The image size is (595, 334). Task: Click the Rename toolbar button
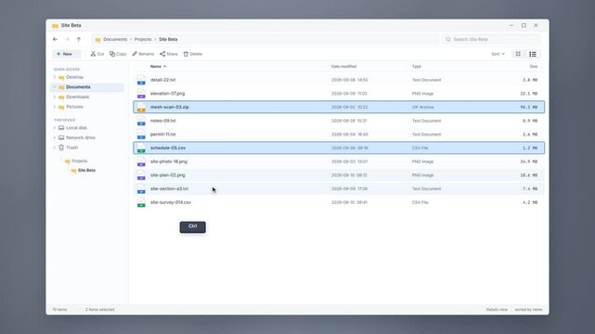pyautogui.click(x=143, y=54)
